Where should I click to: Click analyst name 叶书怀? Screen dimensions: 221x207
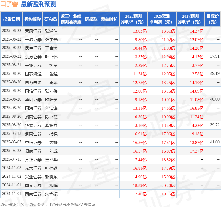(x=51, y=57)
